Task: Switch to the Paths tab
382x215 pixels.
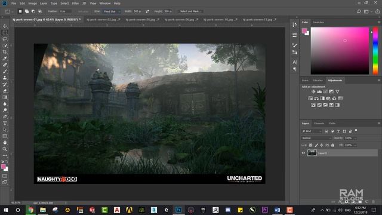Action: click(332, 124)
